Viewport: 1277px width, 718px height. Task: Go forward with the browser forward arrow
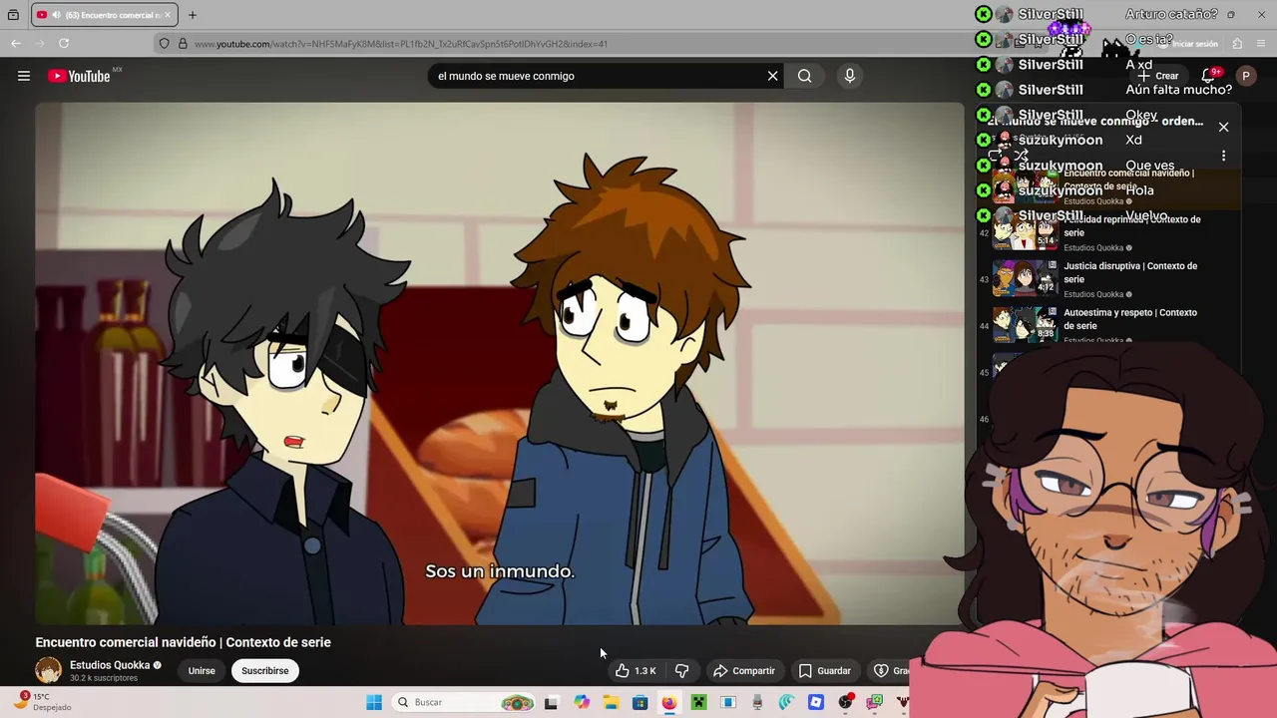click(40, 43)
